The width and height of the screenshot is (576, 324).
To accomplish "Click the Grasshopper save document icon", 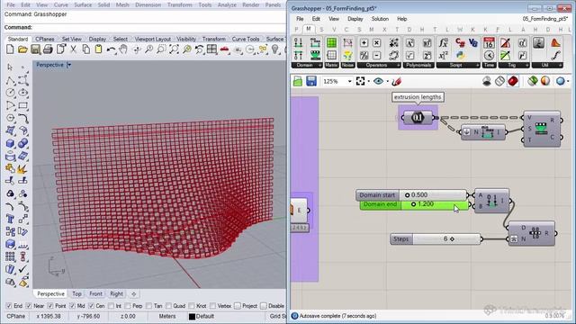I will (311, 82).
